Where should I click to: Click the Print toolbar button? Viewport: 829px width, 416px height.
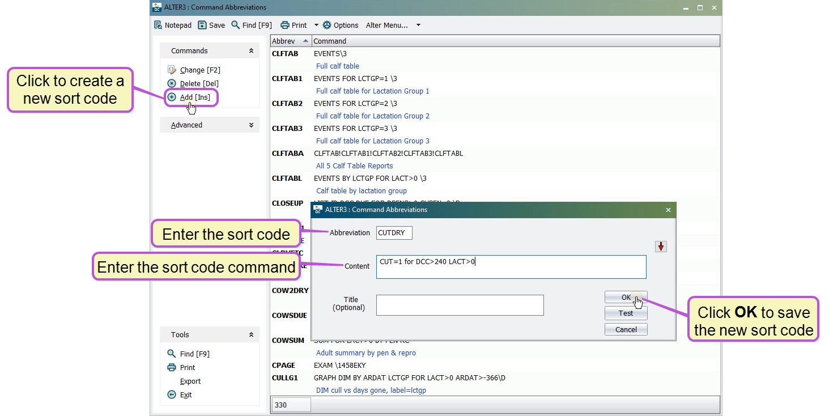[x=294, y=25]
